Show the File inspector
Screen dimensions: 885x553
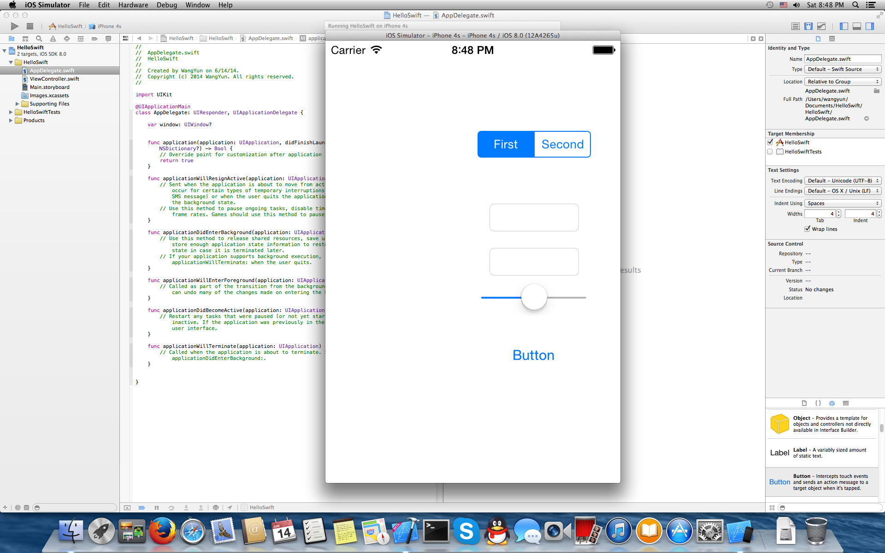click(x=818, y=39)
